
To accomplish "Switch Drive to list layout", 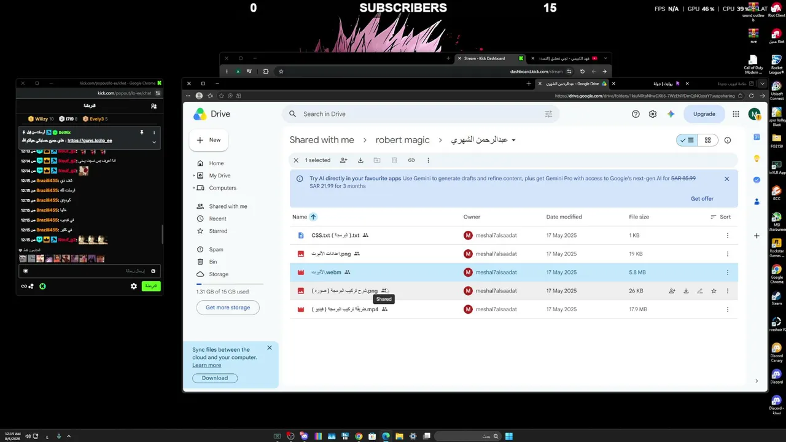I will [687, 140].
